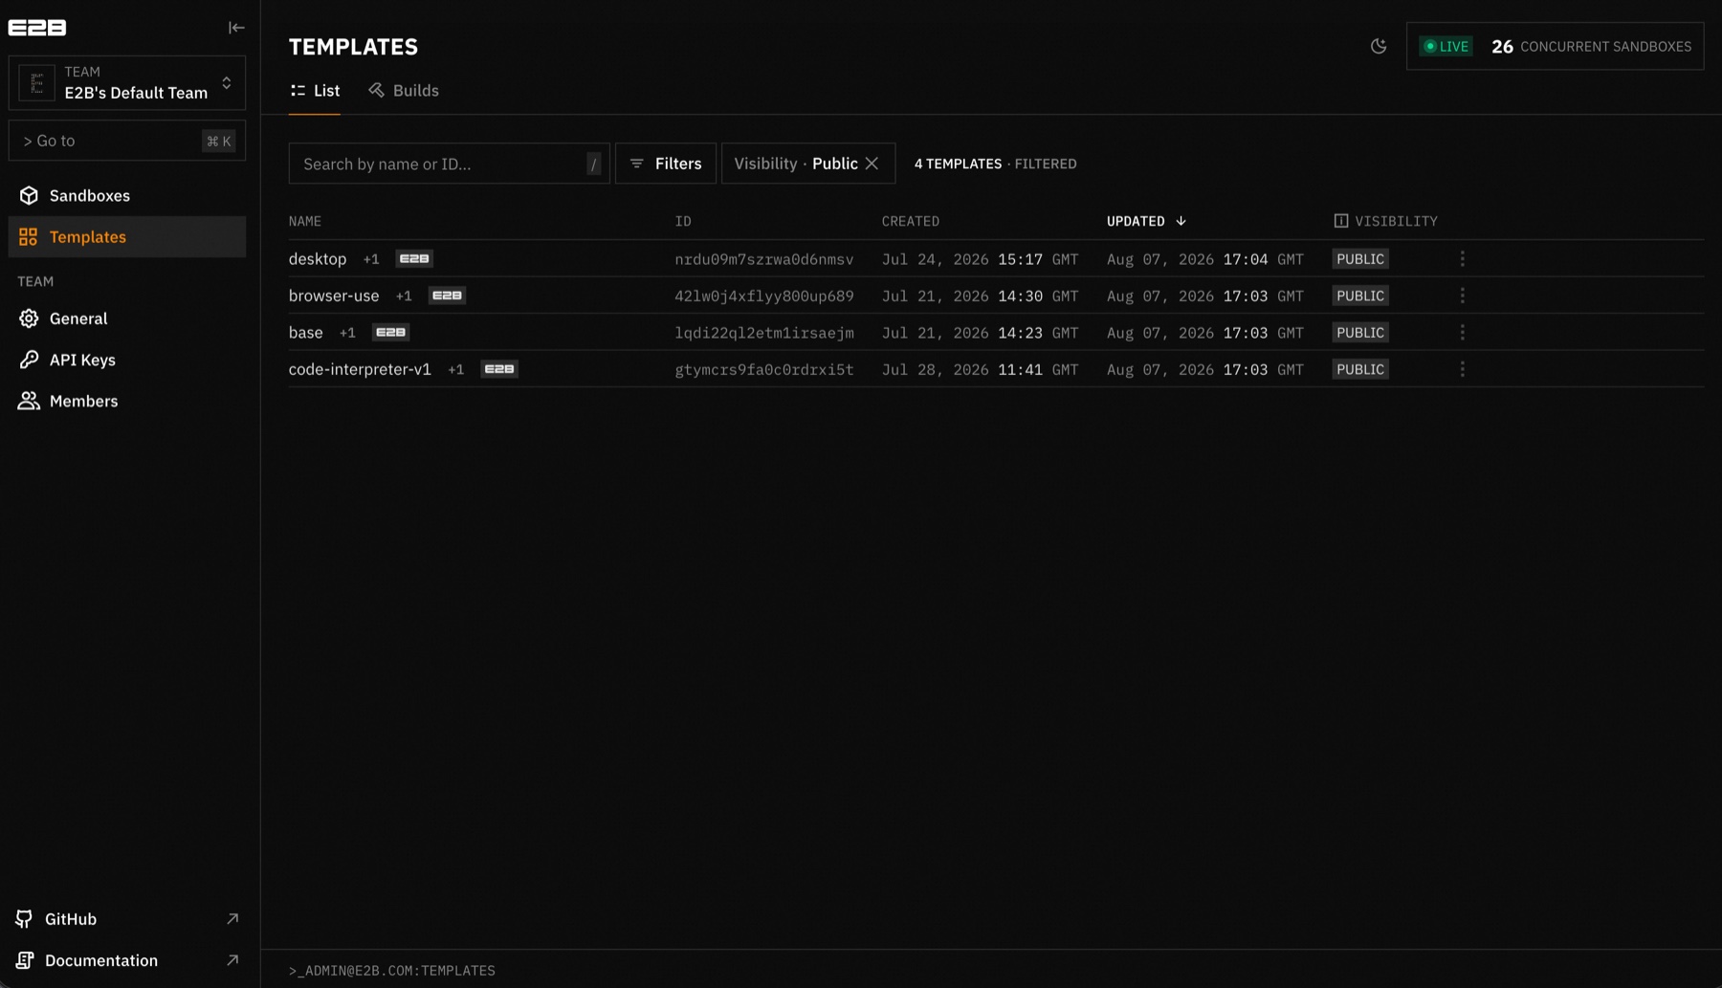
Task: Open the Members page
Action: coord(127,401)
